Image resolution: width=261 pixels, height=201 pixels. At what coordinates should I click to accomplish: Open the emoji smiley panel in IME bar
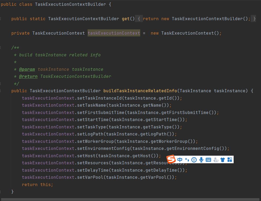click(194, 160)
